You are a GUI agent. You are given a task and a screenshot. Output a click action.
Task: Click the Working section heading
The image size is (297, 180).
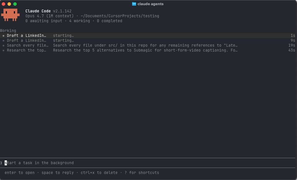[8, 31]
